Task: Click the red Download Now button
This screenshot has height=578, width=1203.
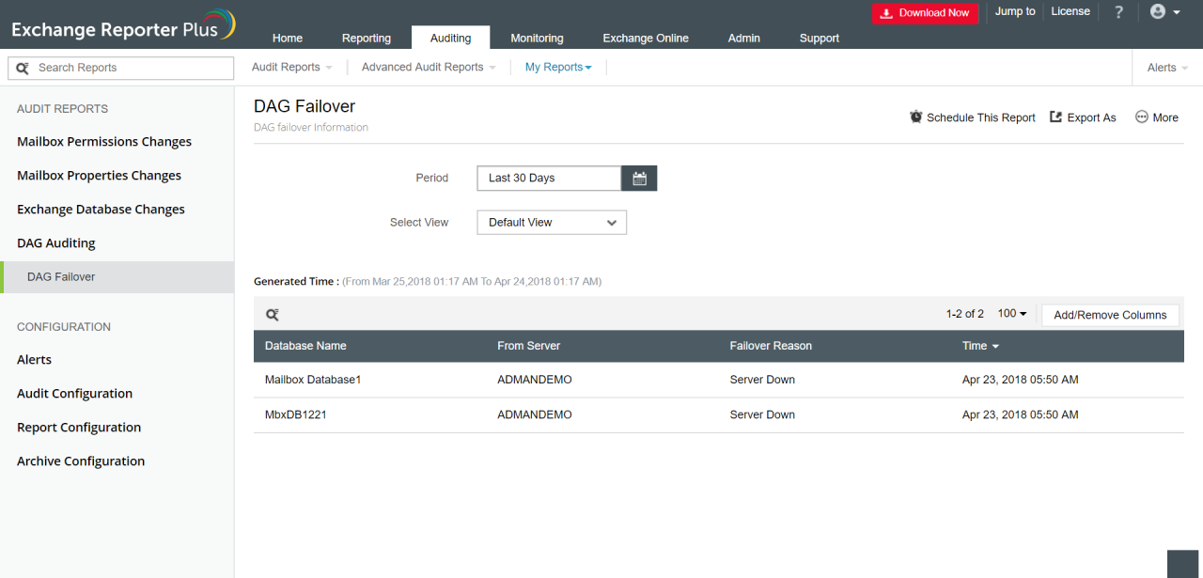Action: [x=925, y=13]
